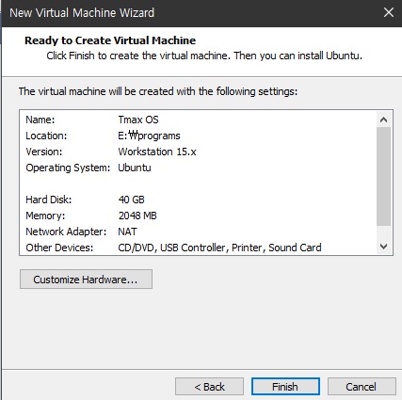Open Customize Hardware settings
This screenshot has height=400, width=402.
86,280
